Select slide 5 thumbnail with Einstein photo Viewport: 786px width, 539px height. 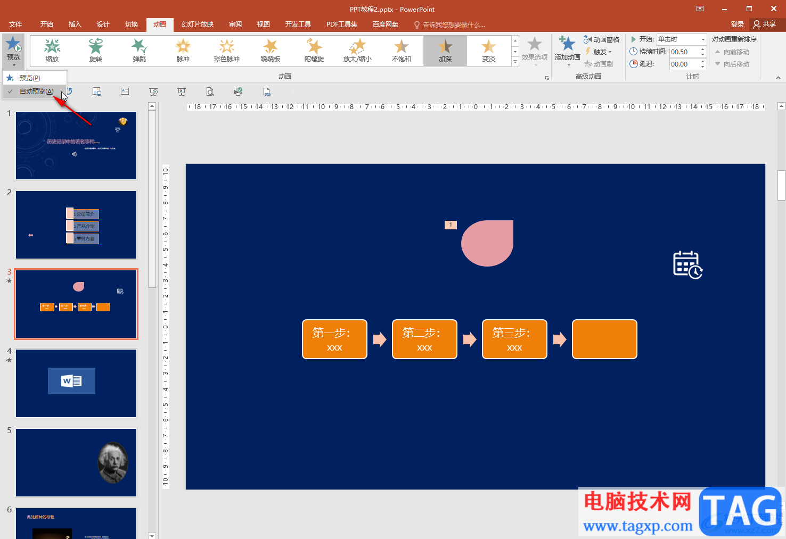coord(76,462)
